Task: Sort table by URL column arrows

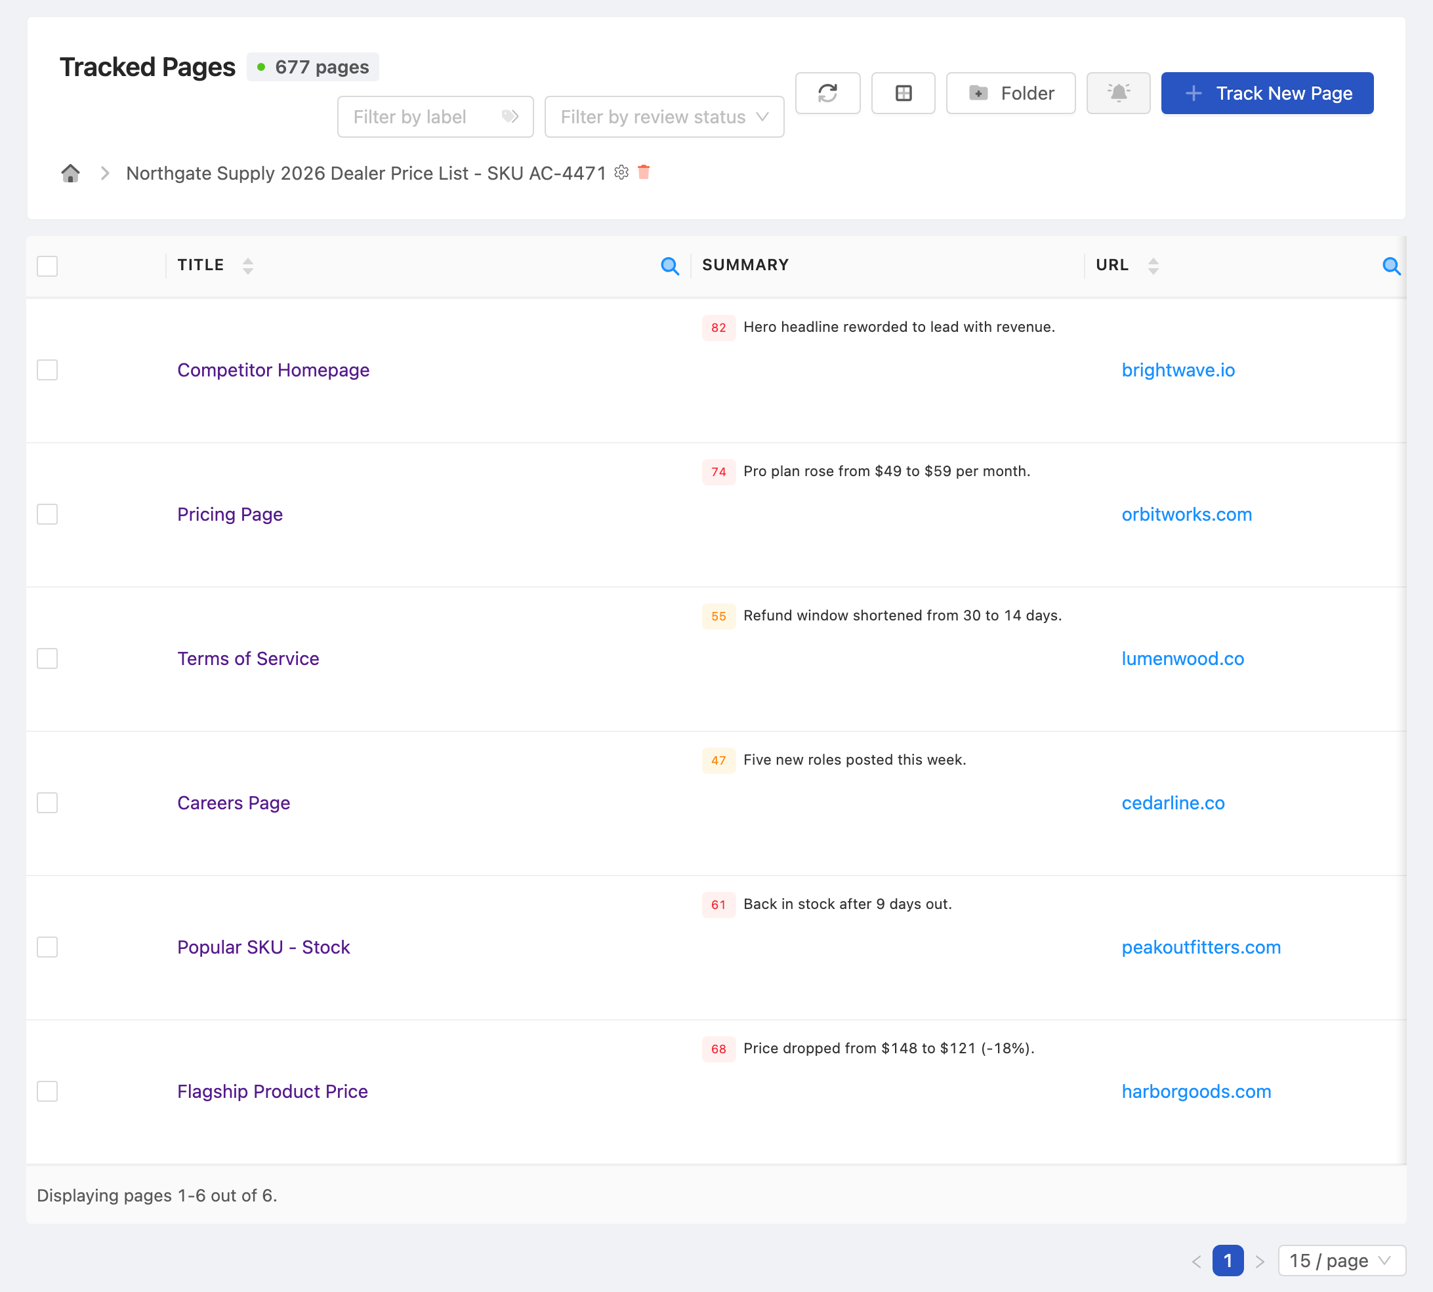Action: [1153, 266]
